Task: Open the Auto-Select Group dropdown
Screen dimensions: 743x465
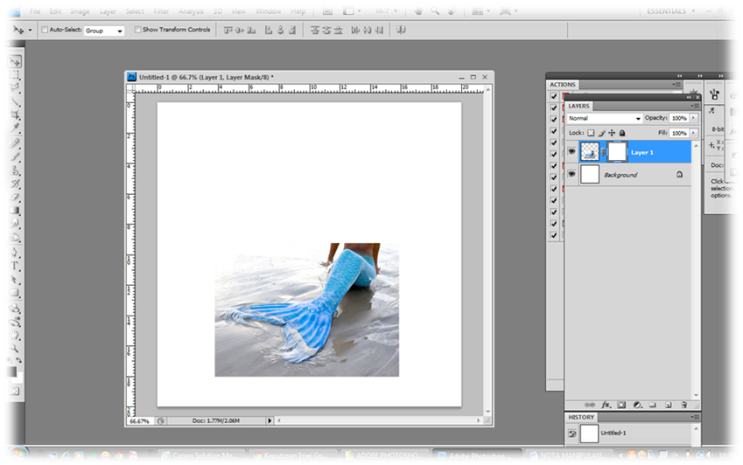Action: pyautogui.click(x=104, y=31)
